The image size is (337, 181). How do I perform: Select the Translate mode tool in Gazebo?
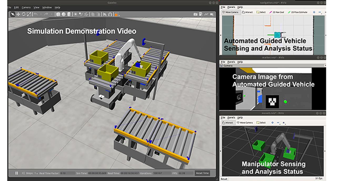point(18,14)
